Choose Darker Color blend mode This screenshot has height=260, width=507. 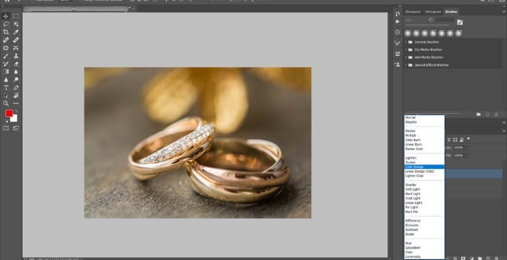click(x=424, y=149)
